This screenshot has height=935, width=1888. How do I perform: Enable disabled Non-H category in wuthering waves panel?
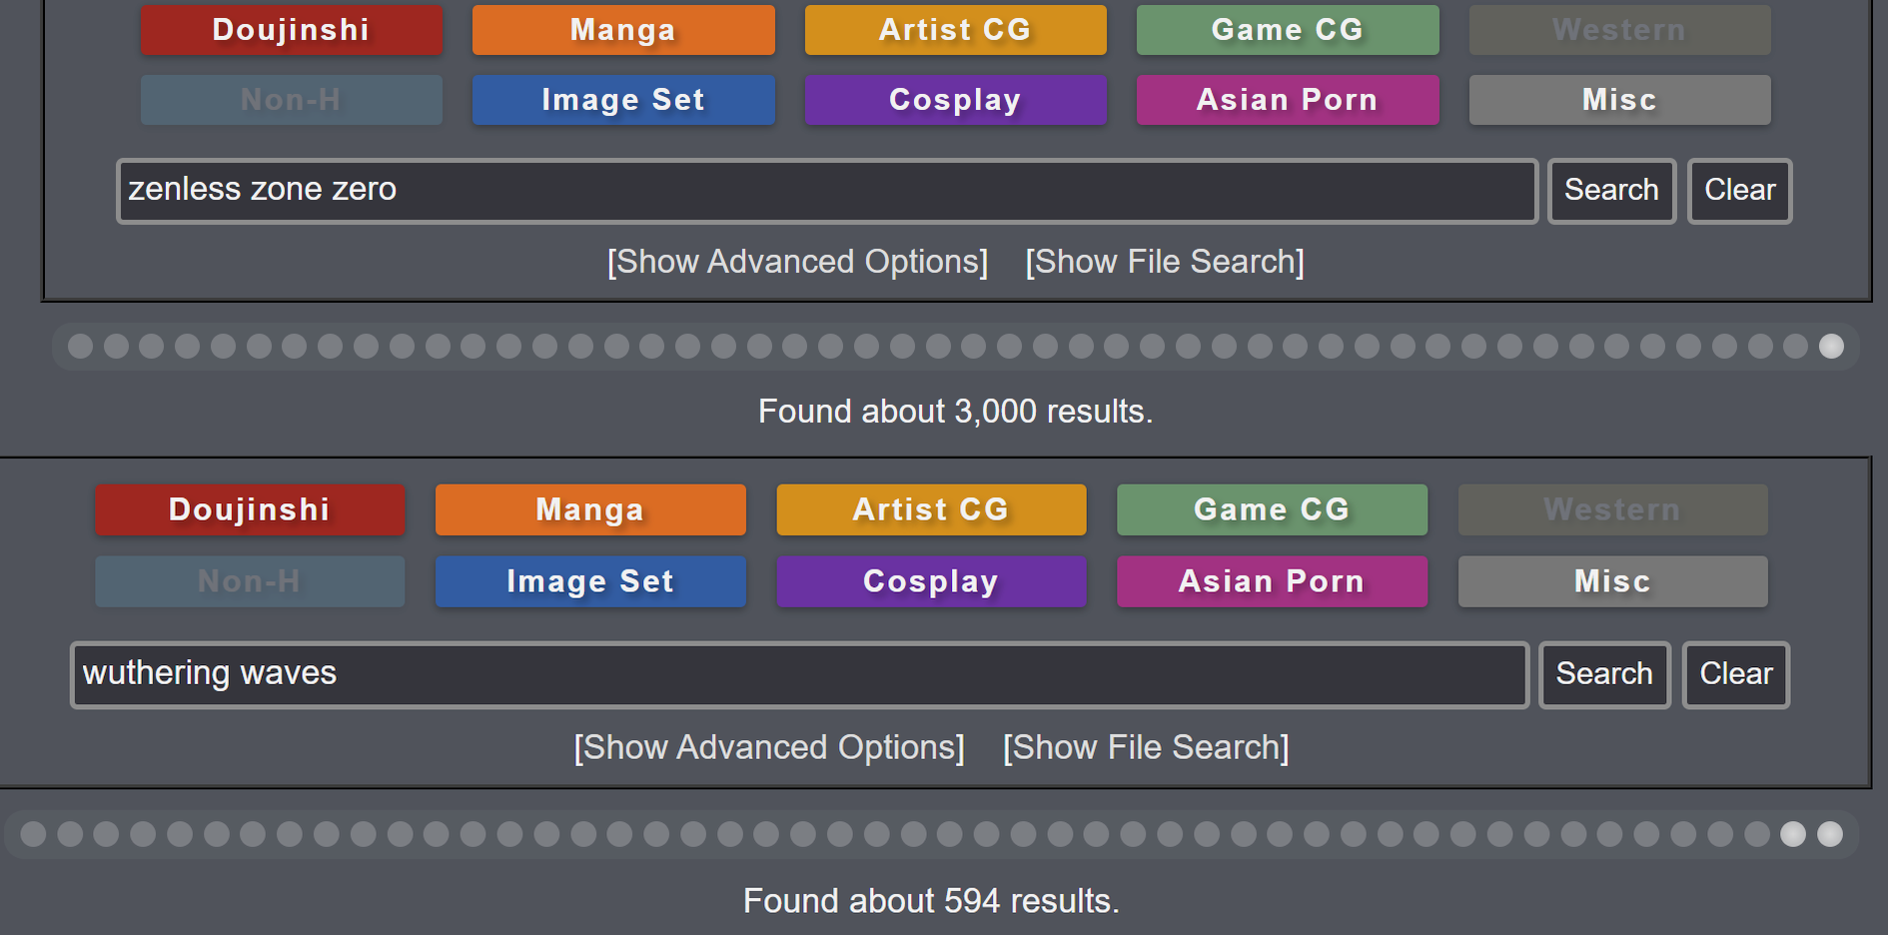click(x=250, y=581)
